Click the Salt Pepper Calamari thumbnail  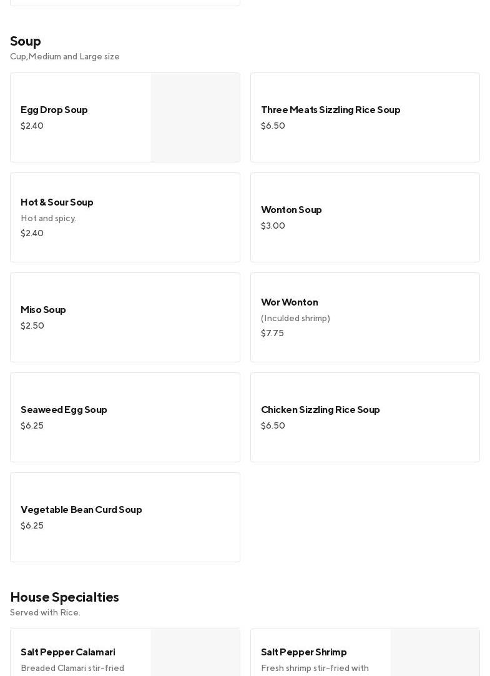195,653
